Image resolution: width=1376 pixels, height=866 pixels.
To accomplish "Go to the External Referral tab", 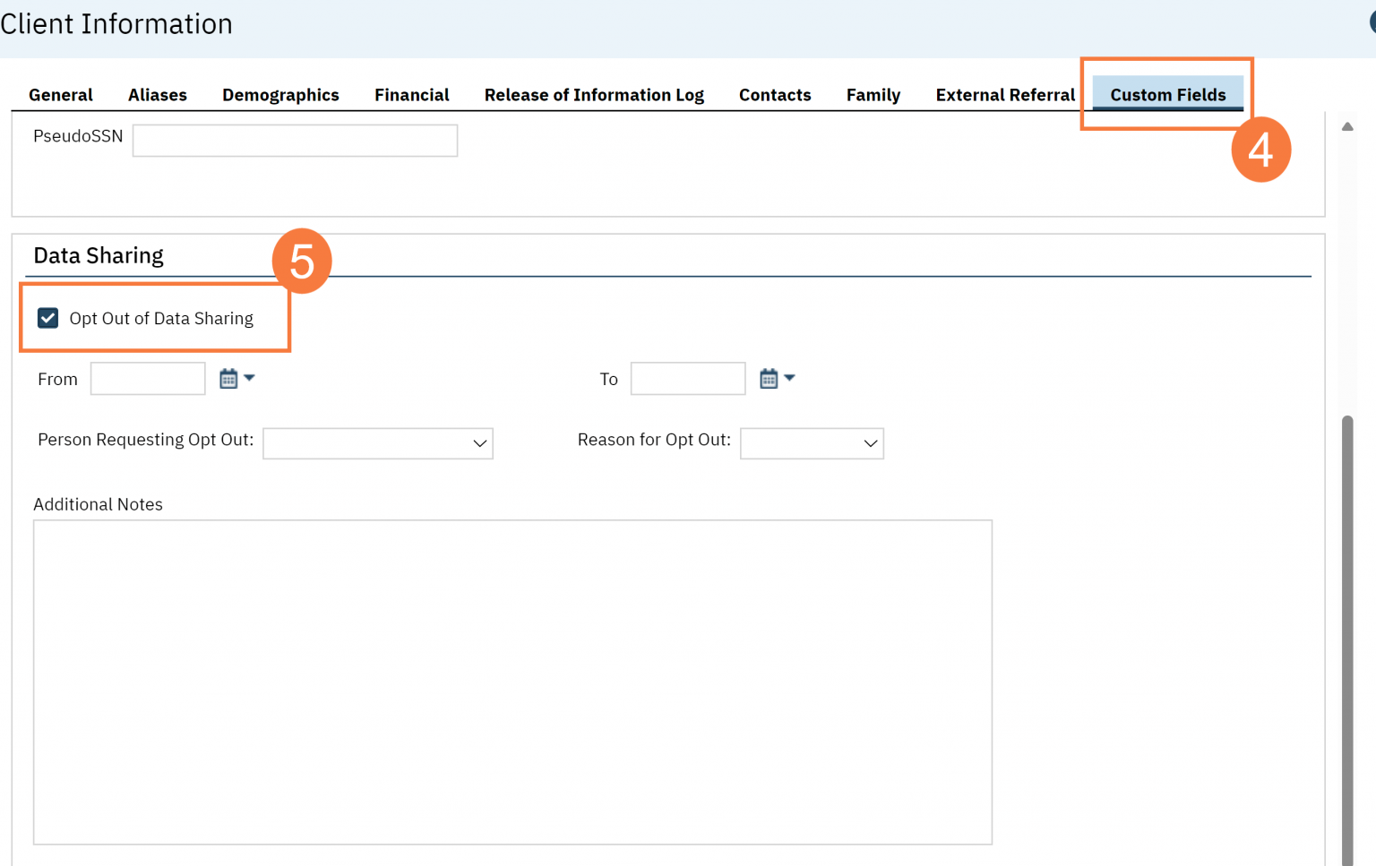I will (1004, 94).
